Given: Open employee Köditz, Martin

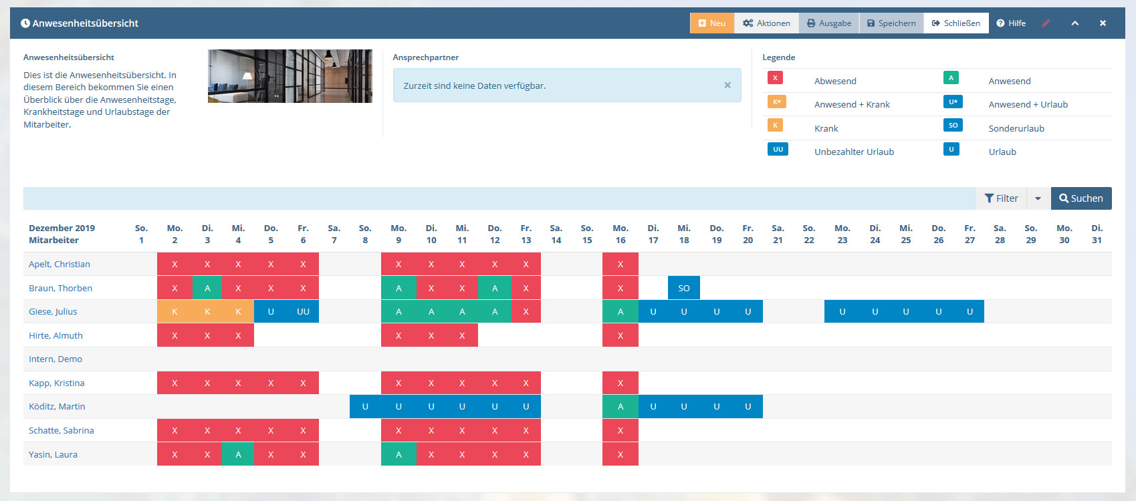Looking at the screenshot, I should click(x=57, y=406).
